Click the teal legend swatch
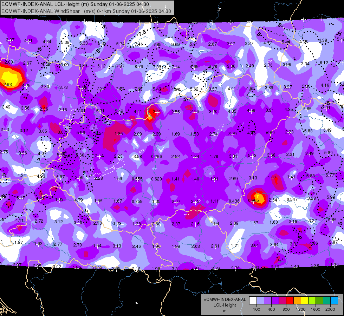Viewport: 344px width, 316px height. (x=327, y=300)
